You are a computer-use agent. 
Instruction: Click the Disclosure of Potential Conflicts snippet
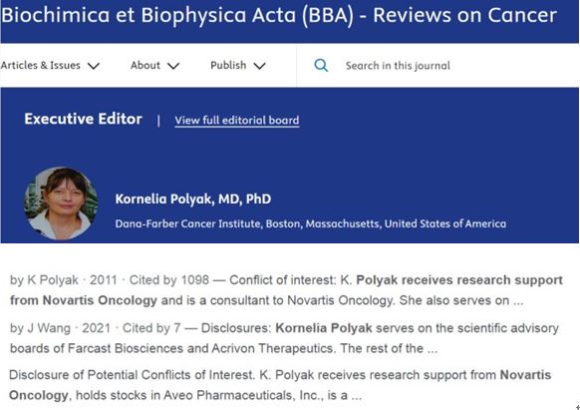click(280, 385)
